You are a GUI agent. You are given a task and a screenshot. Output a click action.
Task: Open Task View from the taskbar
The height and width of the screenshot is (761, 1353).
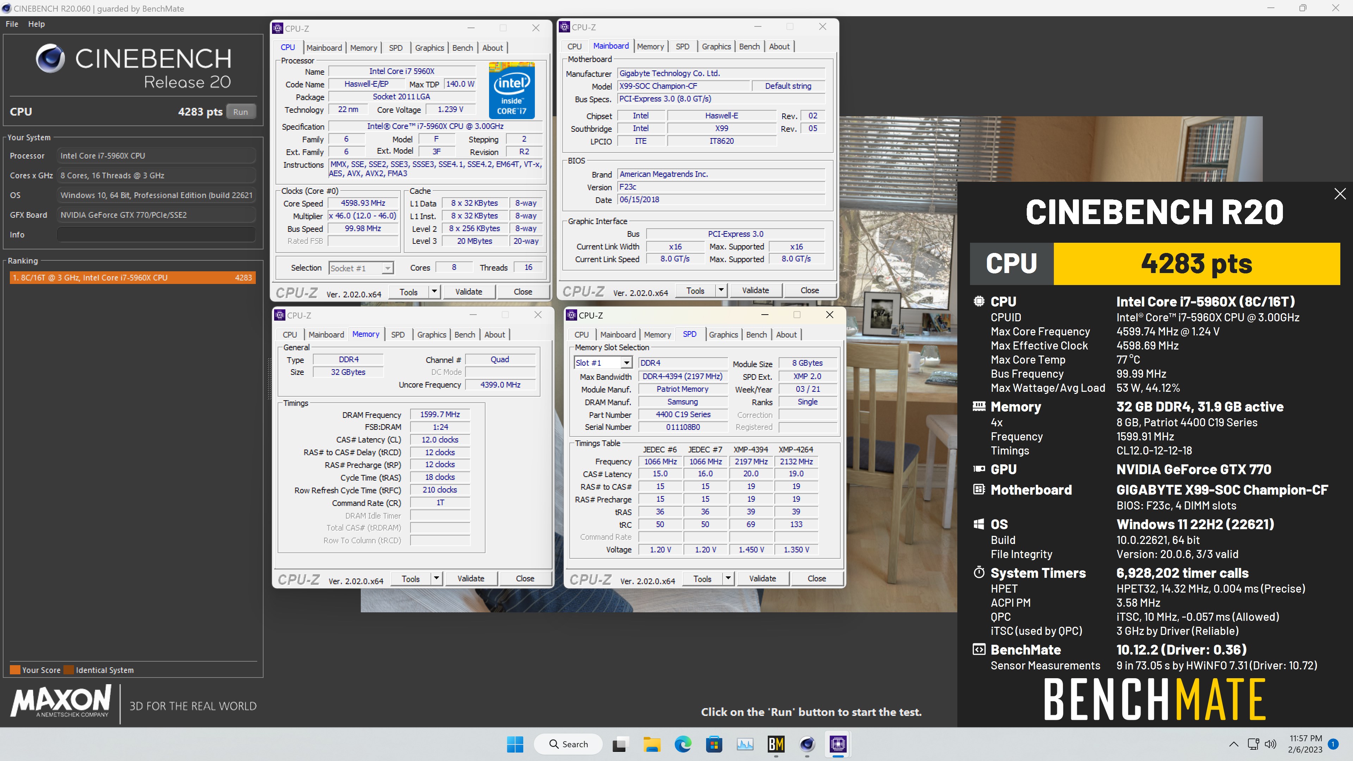coord(620,744)
